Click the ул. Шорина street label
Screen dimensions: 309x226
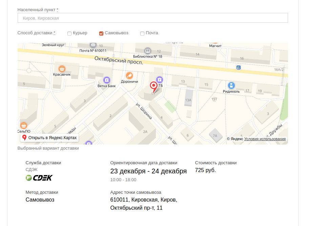click(144, 111)
